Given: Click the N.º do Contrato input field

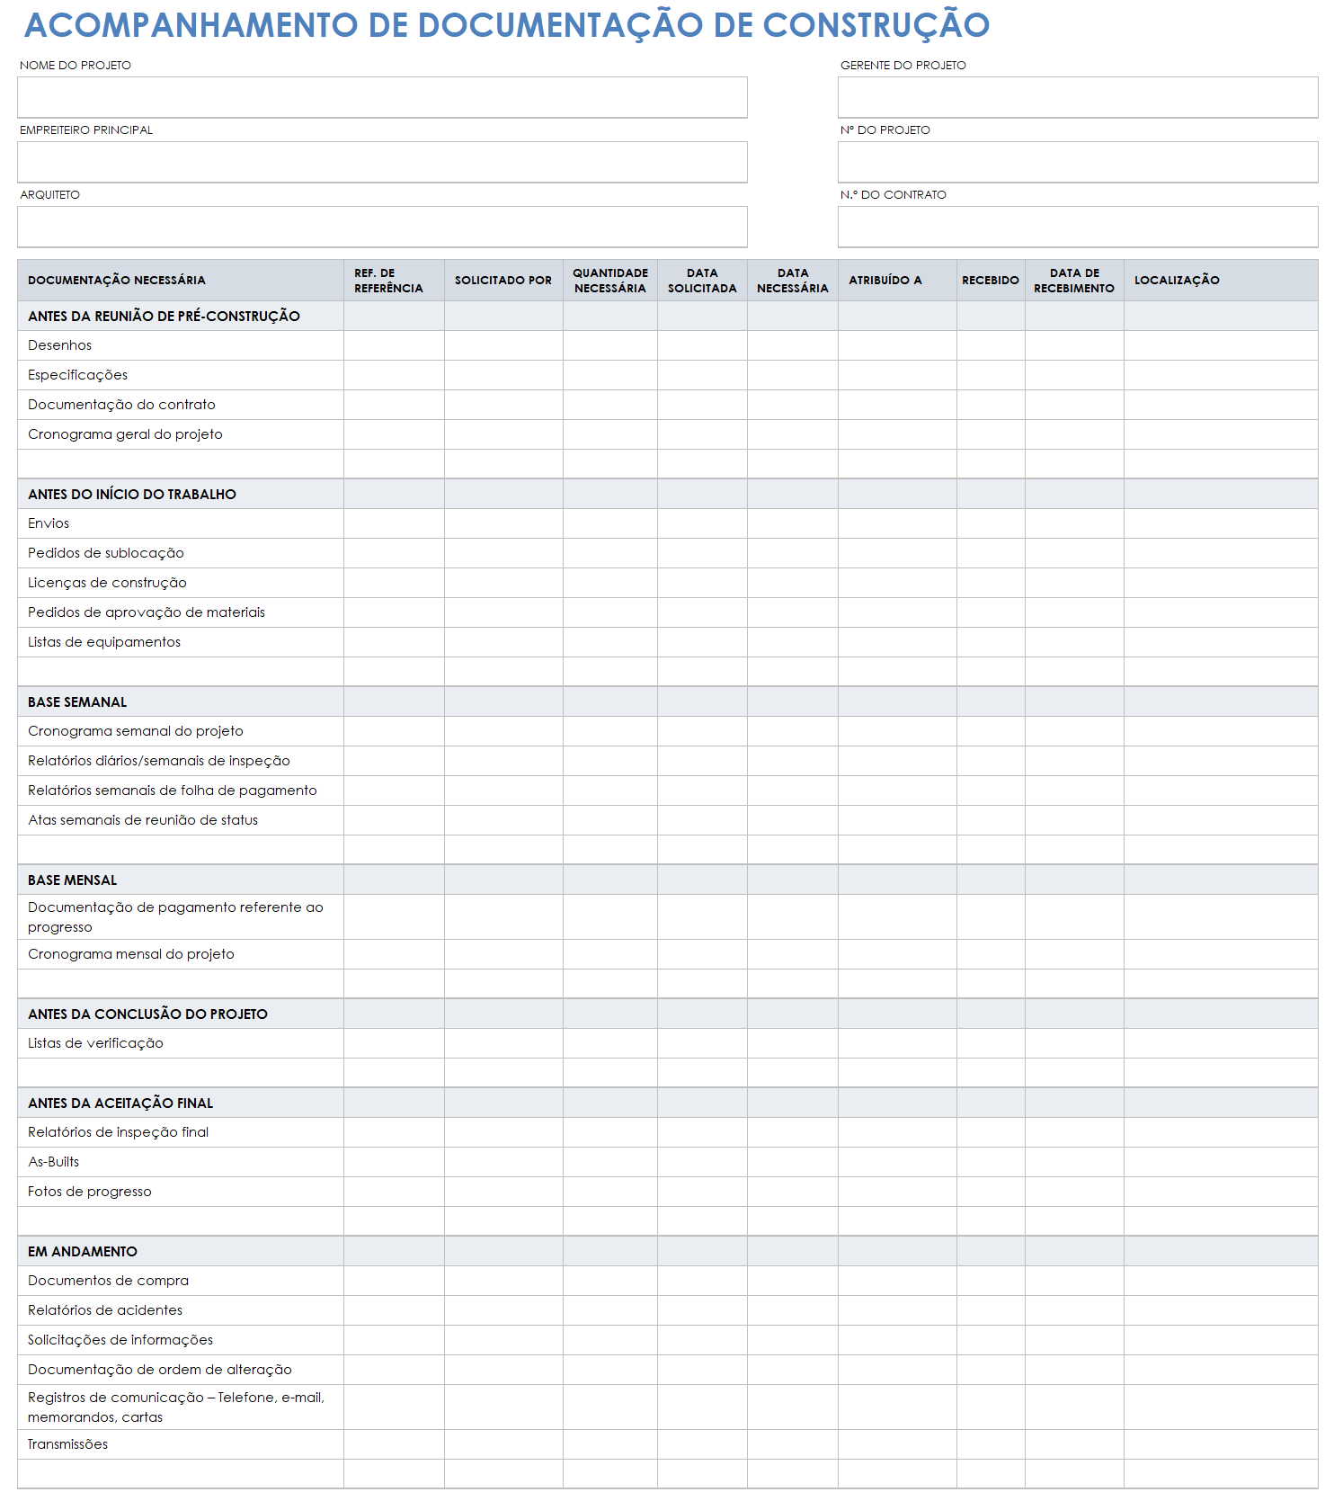Looking at the screenshot, I should [1078, 227].
